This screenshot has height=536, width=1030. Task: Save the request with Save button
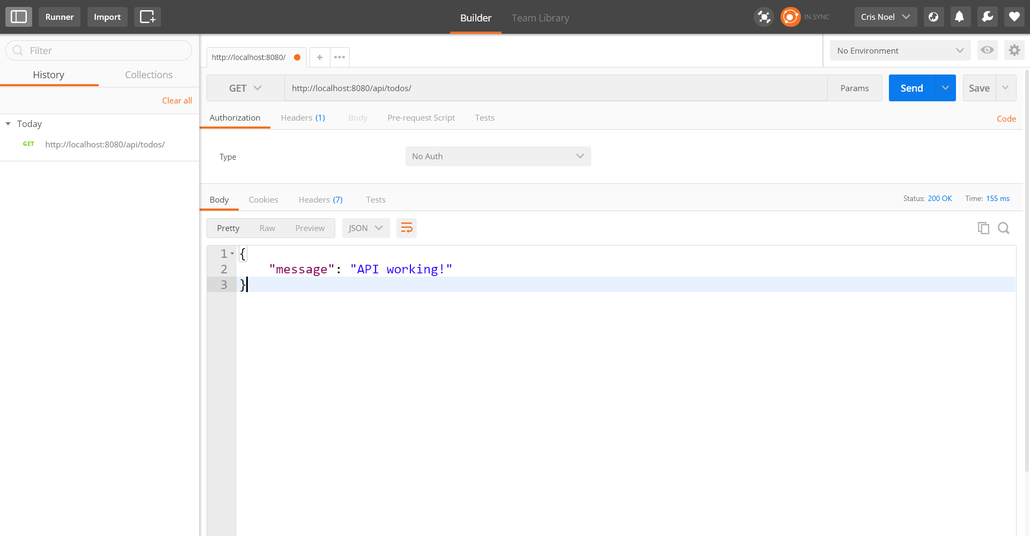[x=980, y=88]
